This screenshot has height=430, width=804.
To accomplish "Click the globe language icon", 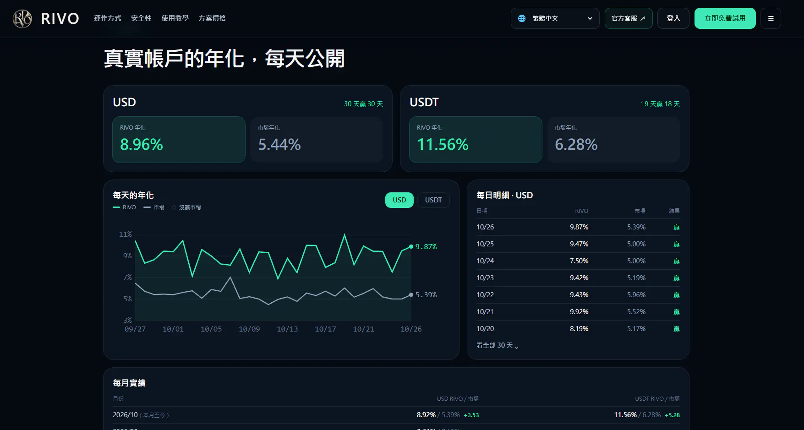I will click(x=522, y=18).
